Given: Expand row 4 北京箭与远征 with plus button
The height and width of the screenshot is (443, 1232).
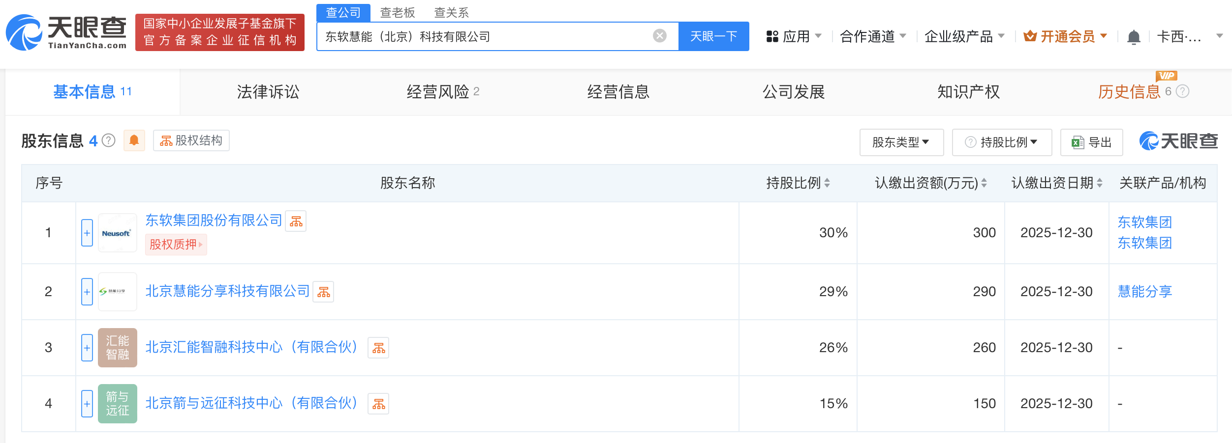Looking at the screenshot, I should coord(87,404).
